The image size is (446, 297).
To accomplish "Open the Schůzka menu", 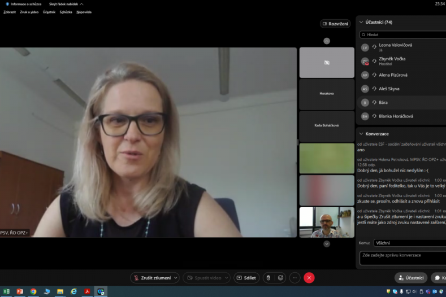I will pos(66,12).
